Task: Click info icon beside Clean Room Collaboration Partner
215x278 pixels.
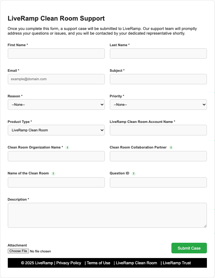Action: 171,148
